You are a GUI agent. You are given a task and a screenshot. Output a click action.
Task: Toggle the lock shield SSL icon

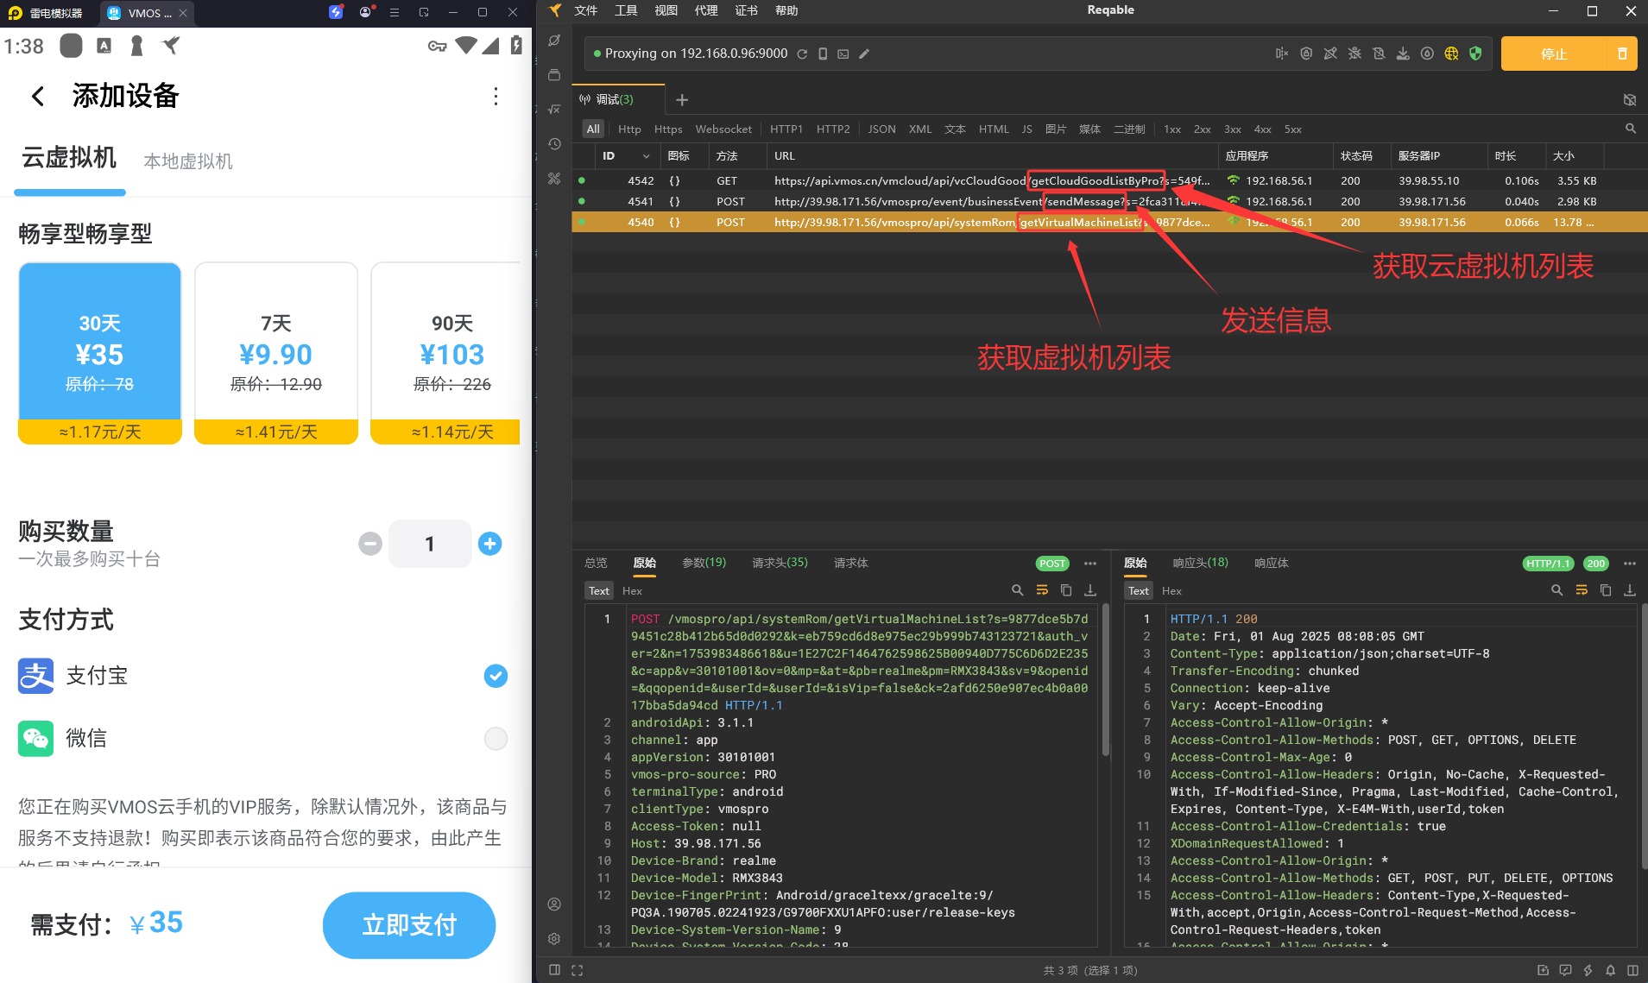tap(1306, 54)
